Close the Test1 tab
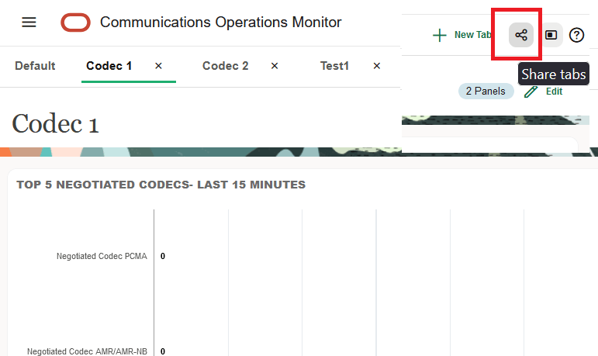Viewport: 598px width, 356px height. point(377,66)
